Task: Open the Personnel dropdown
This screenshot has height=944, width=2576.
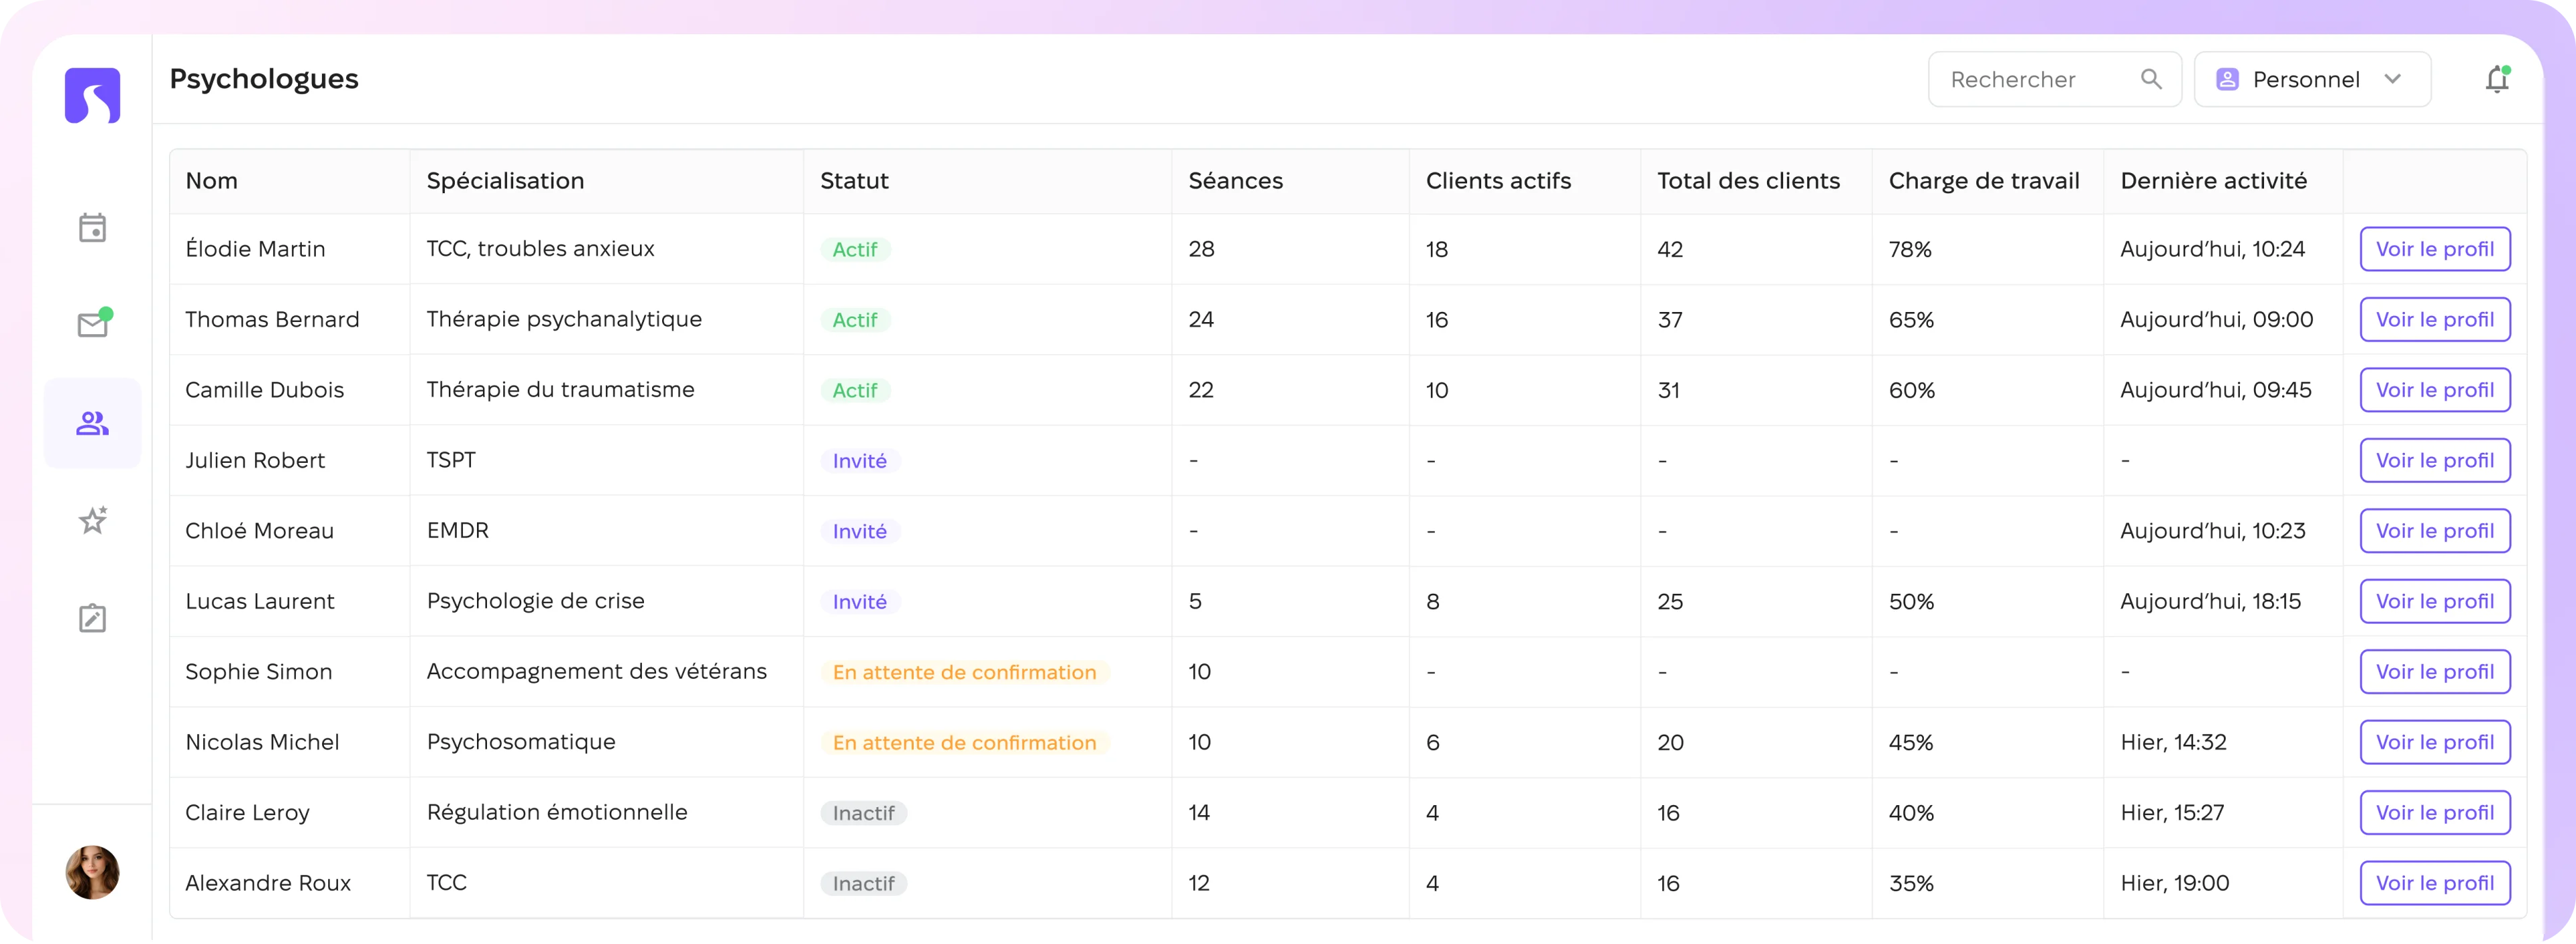Action: pyautogui.click(x=2312, y=79)
